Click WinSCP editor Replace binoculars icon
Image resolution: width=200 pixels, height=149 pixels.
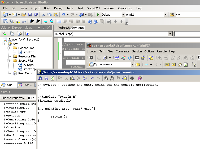112,78
